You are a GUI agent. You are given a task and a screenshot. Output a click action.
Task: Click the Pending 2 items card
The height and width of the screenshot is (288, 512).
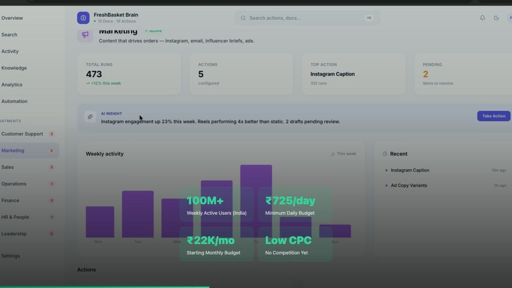463,74
